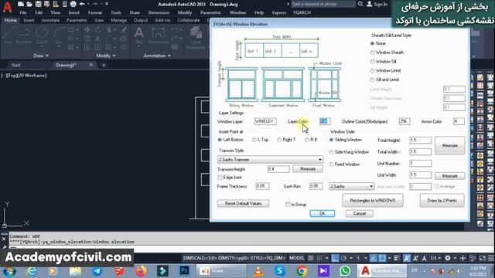Expand the Draw panel flyout
This screenshot has height=278, width=495.
click(x=41, y=56)
